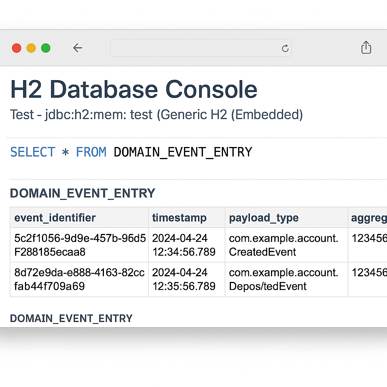Sort by the payload_type column header
This screenshot has width=387, height=387.
pos(263,218)
